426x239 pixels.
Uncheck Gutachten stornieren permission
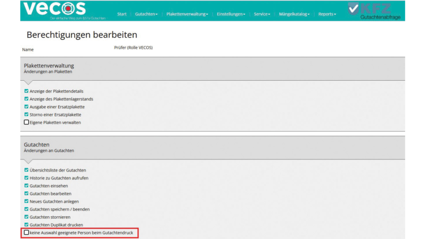click(26, 217)
